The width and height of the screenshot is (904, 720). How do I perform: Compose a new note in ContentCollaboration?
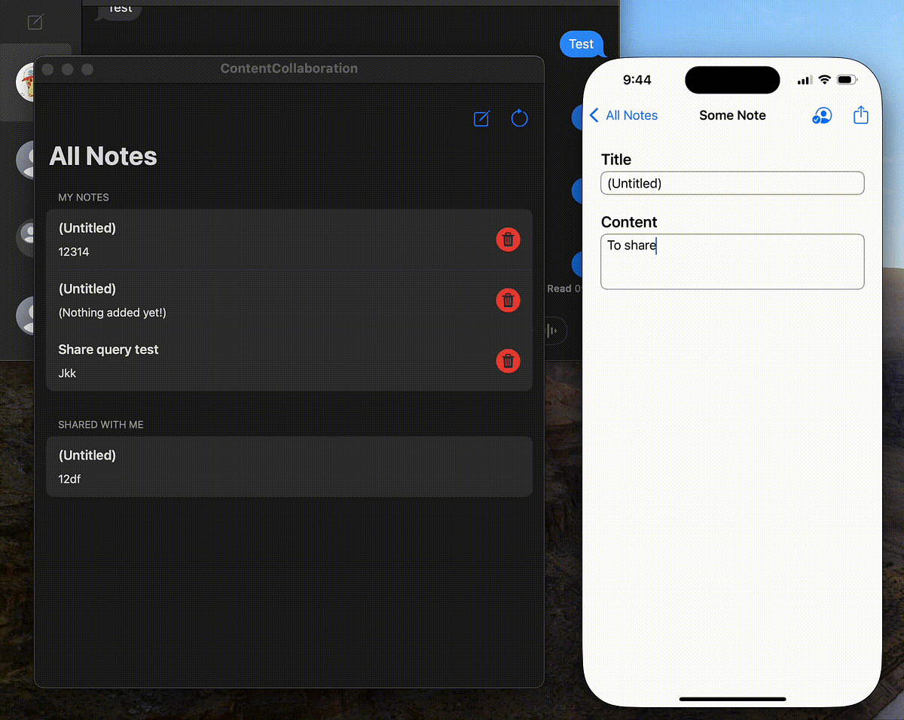(481, 118)
